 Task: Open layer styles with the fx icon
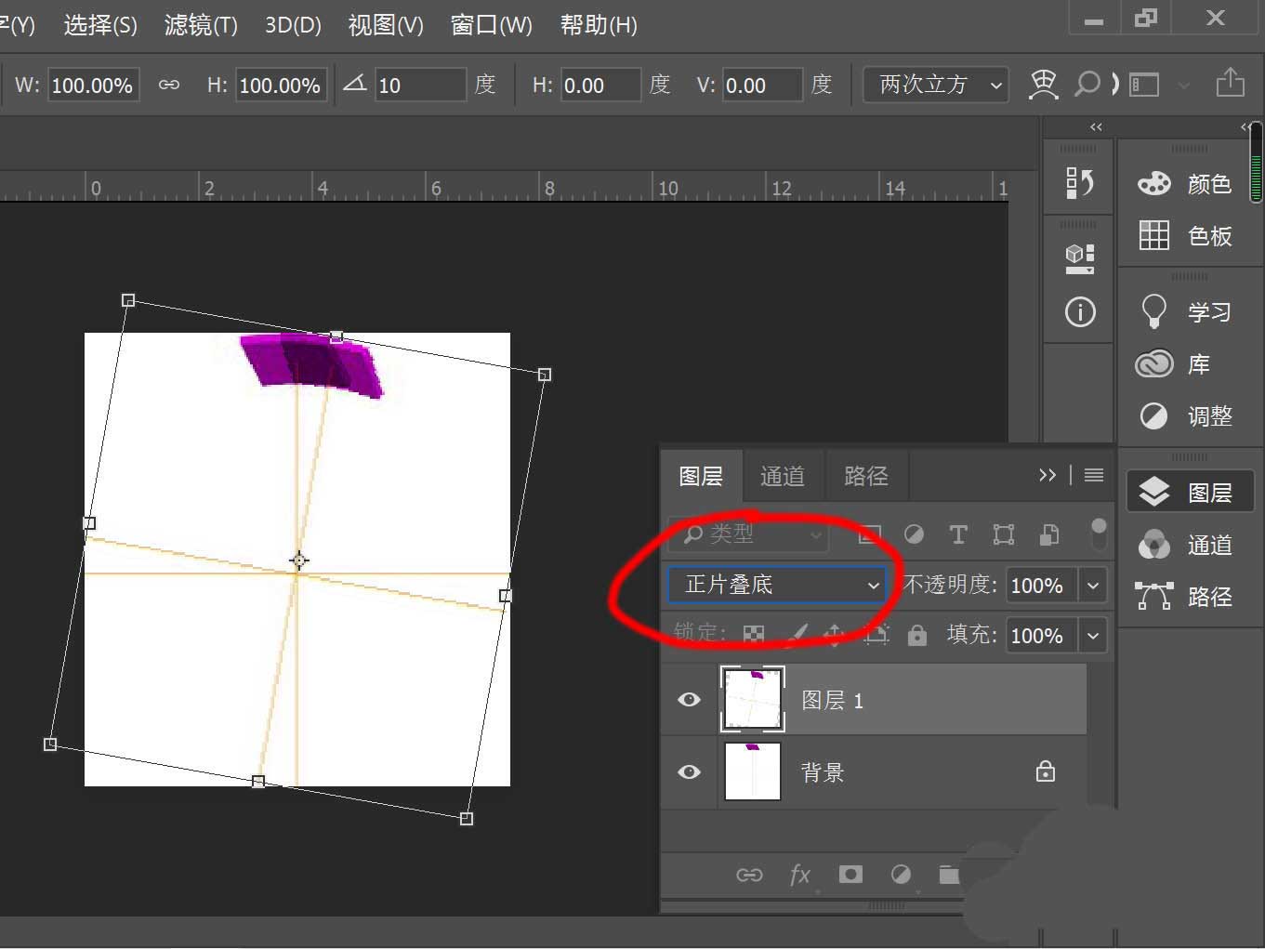799,875
